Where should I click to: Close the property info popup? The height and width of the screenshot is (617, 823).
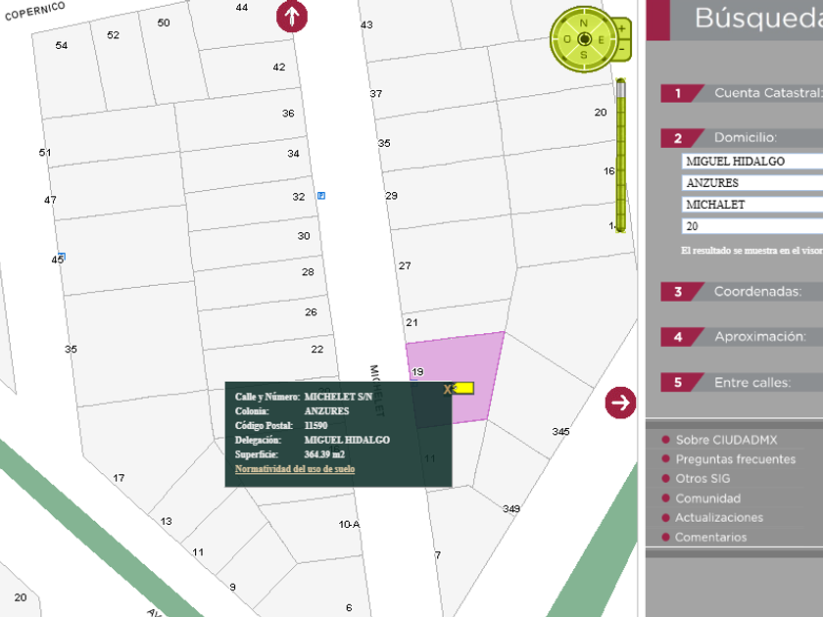pos(448,389)
